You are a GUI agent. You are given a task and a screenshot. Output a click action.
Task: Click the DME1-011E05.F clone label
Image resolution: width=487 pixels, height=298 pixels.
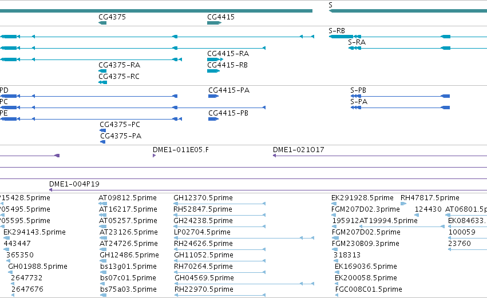coord(181,150)
